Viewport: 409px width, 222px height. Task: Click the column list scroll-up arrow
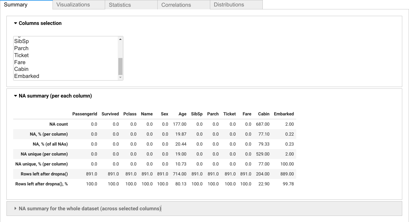tap(120, 39)
